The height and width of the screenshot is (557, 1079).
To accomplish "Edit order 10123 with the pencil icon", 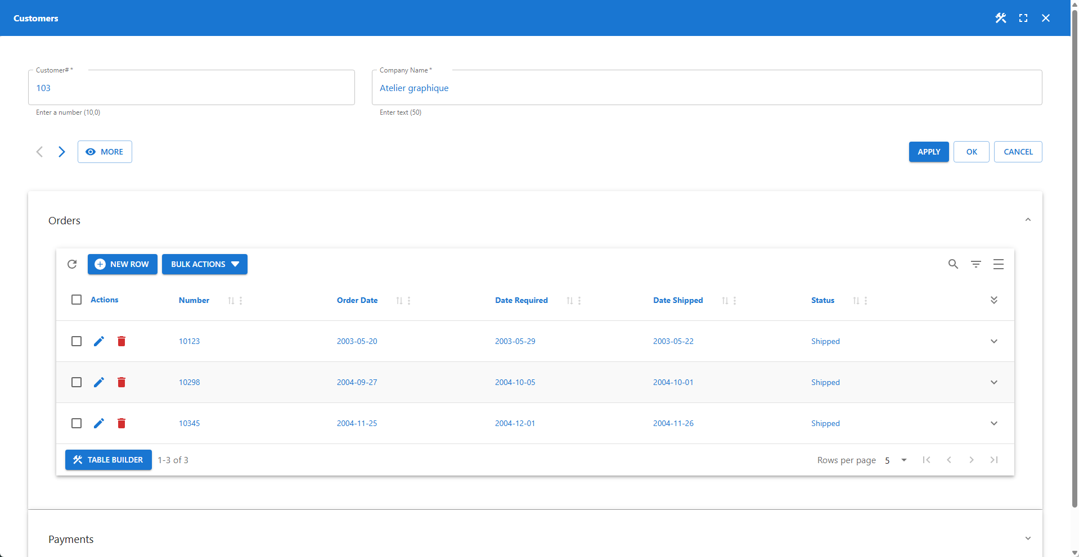I will [99, 341].
